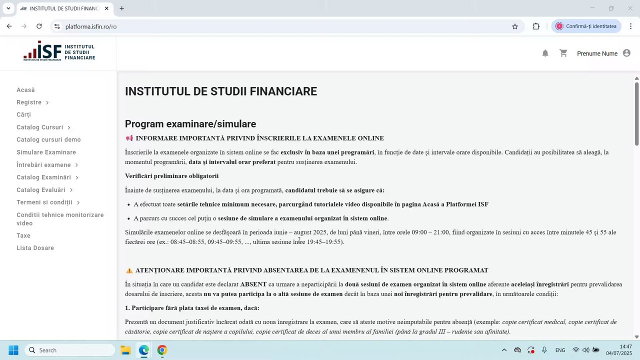Open the tab search dropdown arrow

(8, 8)
